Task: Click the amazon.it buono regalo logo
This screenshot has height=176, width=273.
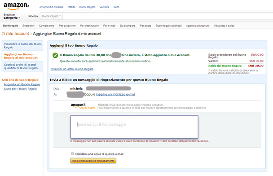Action: pos(83,106)
